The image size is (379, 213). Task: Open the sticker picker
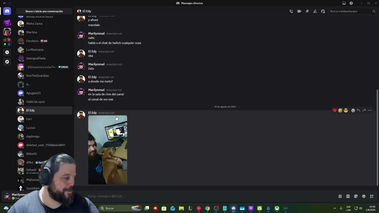tap(356, 196)
